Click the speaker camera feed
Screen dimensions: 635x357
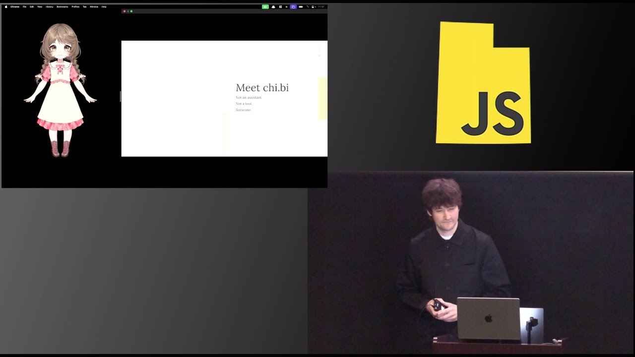(470, 263)
